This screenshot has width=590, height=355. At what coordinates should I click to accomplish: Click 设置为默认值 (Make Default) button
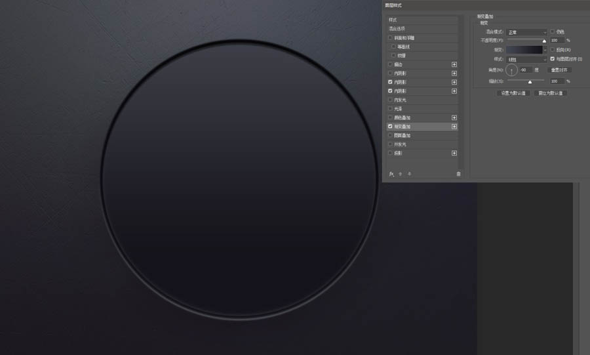pyautogui.click(x=513, y=93)
